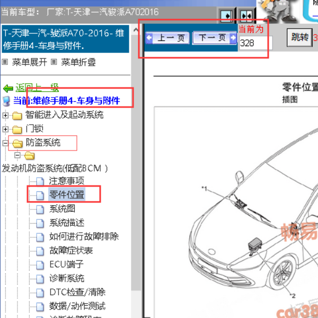318x318 pixels.
Task: Expand the 门锁 tree node
Action: (5, 129)
